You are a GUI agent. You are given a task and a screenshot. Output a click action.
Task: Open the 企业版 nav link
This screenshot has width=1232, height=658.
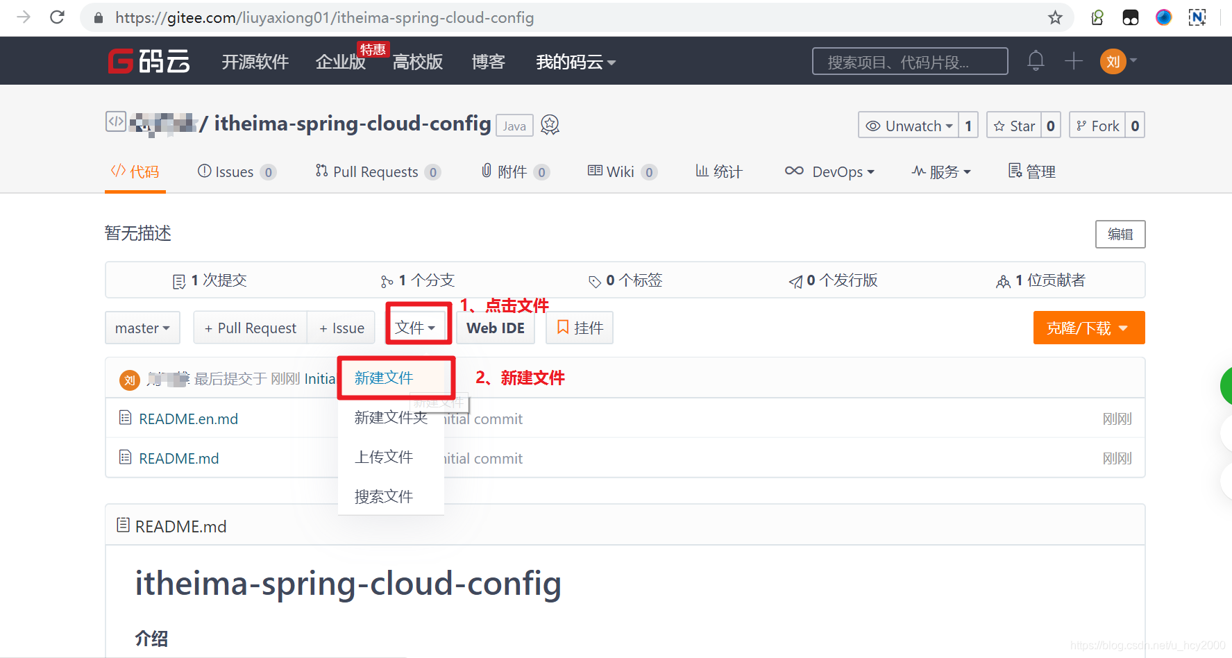pyautogui.click(x=341, y=62)
